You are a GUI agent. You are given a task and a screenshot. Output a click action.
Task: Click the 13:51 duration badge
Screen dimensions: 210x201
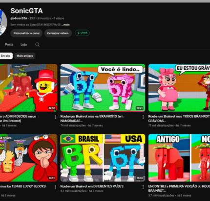(x=52, y=178)
